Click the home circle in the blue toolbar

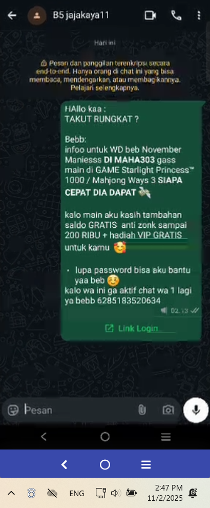coord(105,465)
